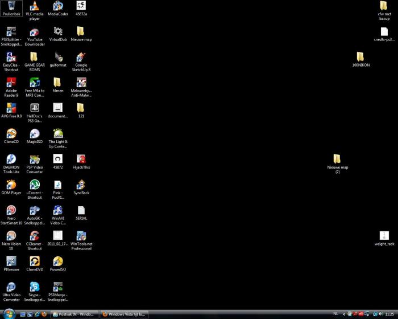Click the Windows Start orb button
The width and height of the screenshot is (398, 319).
(x=8, y=313)
